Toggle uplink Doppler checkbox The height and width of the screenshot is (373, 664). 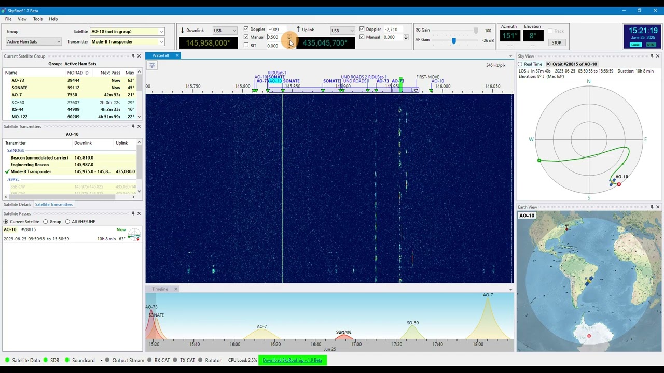click(362, 30)
